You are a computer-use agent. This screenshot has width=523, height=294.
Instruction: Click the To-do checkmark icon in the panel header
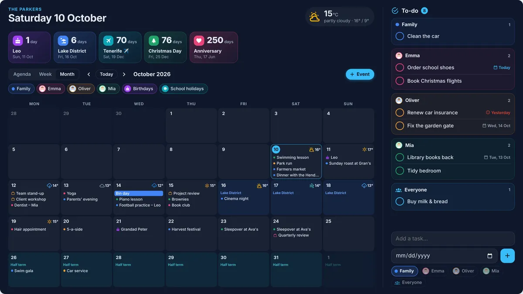(395, 11)
